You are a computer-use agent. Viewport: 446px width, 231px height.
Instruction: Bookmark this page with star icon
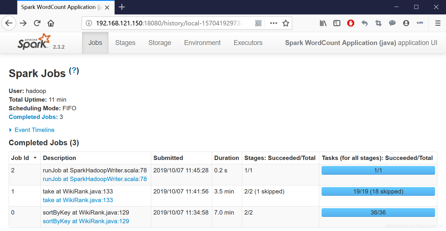(286, 23)
